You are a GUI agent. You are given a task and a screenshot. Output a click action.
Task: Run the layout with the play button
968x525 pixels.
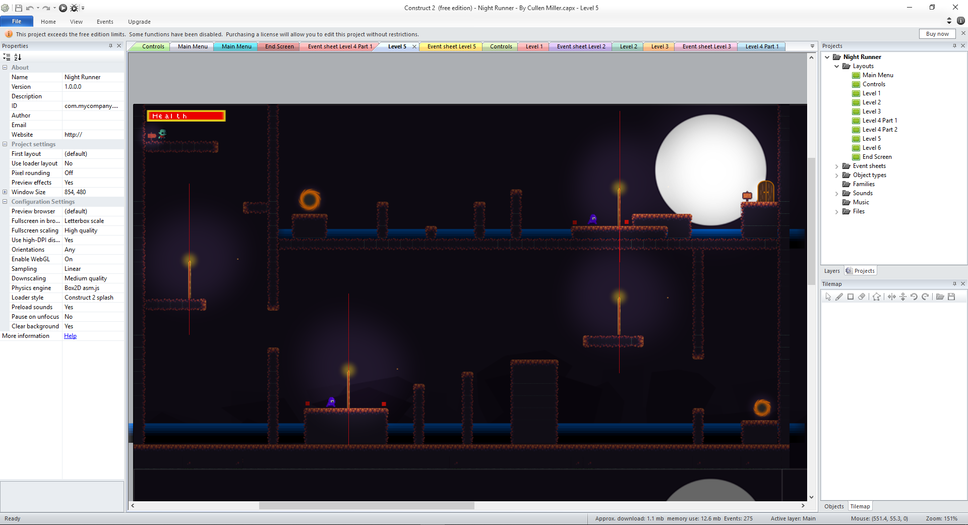[63, 8]
